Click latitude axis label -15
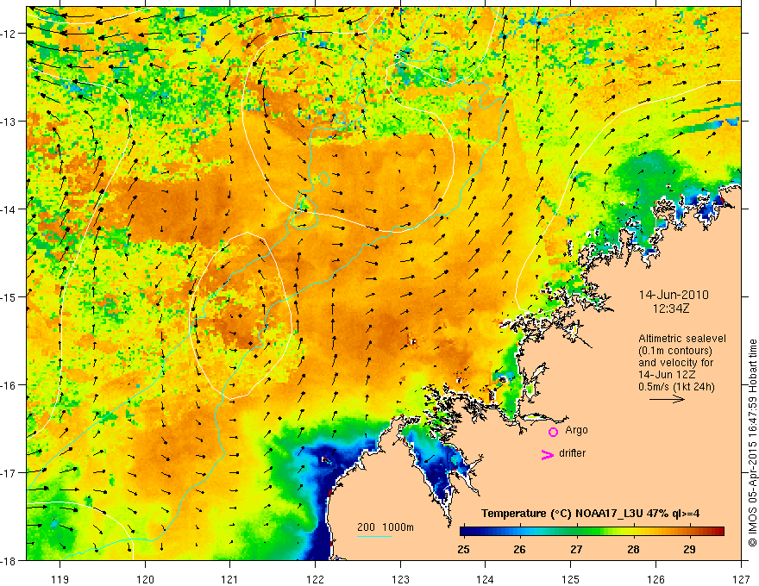The width and height of the screenshot is (759, 586). pos(9,296)
